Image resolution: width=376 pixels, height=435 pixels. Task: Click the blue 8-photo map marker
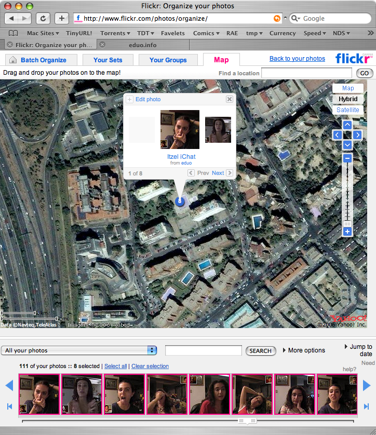tap(180, 201)
